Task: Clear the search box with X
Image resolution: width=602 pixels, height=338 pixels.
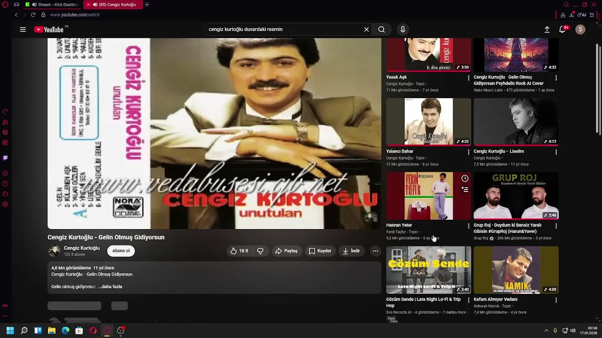Action: click(x=366, y=30)
